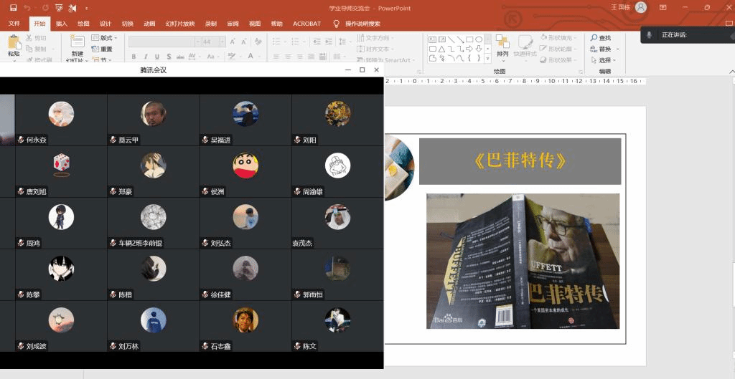Select participant 莫云甲's video tile
The height and width of the screenshot is (379, 735).
153,120
